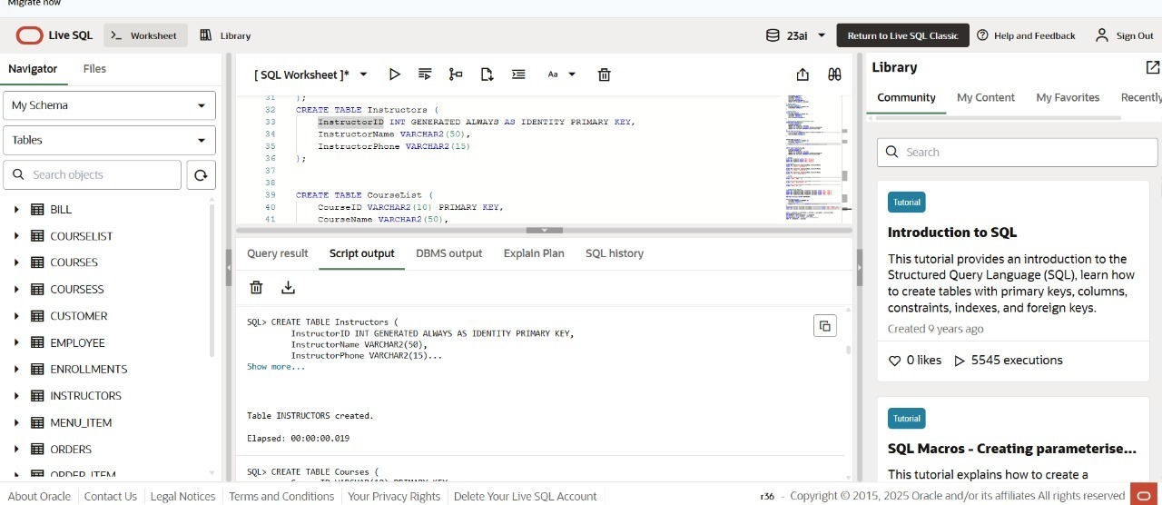
Task: Switch to the DBMS output tab
Action: point(448,253)
